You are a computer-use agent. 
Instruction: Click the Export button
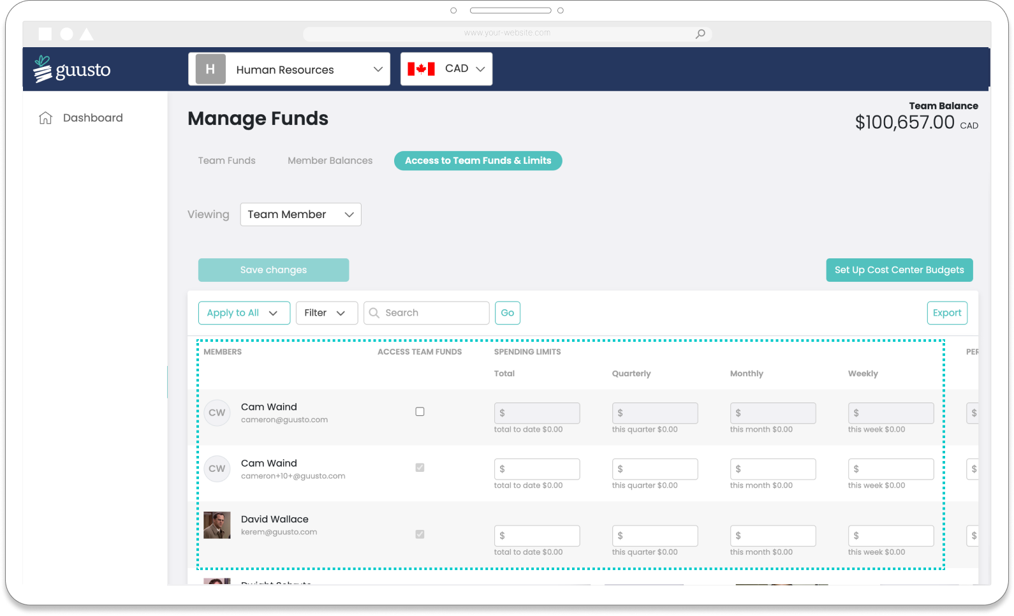[x=947, y=313]
